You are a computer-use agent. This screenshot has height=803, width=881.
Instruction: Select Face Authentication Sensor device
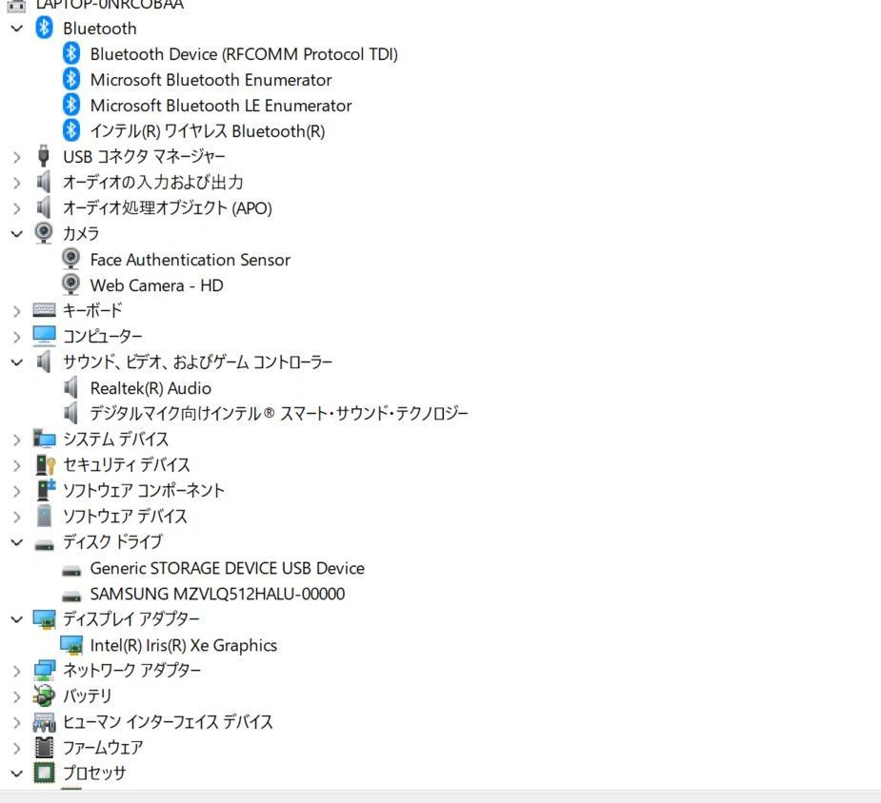190,260
